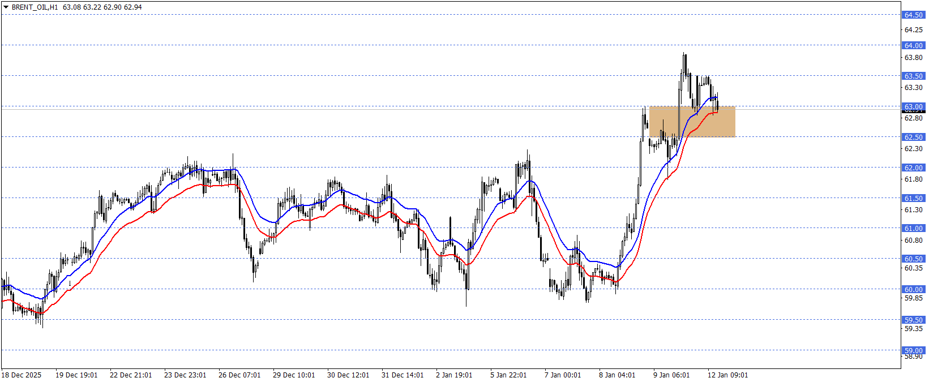Click the BRENT_OIL,H1 chart title text
The width and height of the screenshot is (929, 382).
35,7
